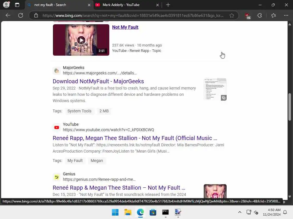The image size is (293, 219).
Task: Open the paint-style app taskbar icon
Action: (178, 212)
